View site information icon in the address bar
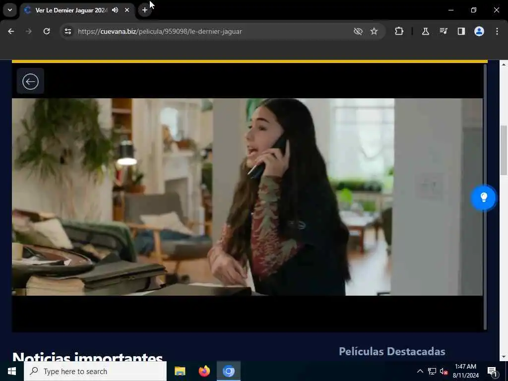The image size is (508, 381). click(67, 31)
